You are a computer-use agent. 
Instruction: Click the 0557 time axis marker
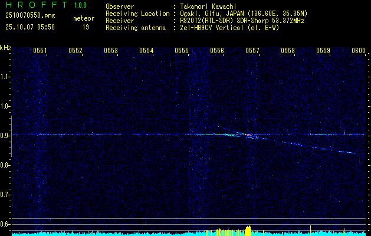coord(252,50)
